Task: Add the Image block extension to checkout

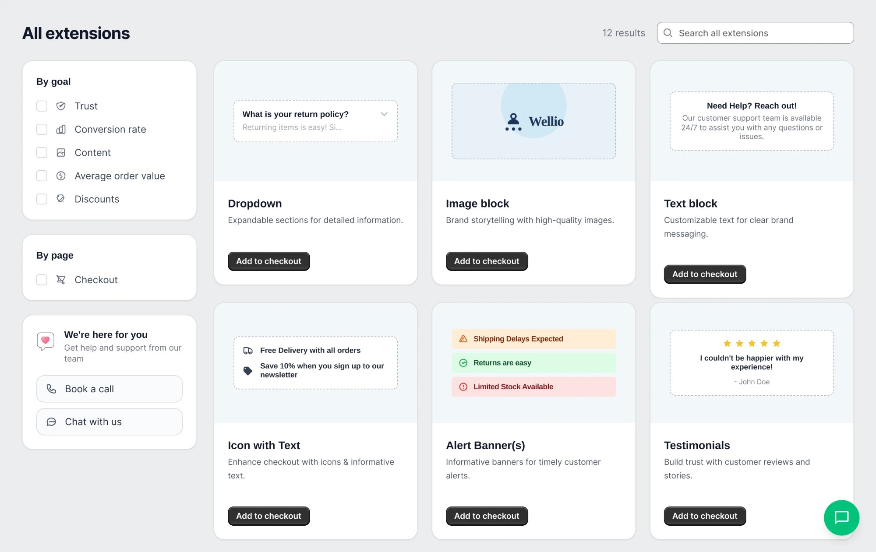Action: [x=487, y=261]
